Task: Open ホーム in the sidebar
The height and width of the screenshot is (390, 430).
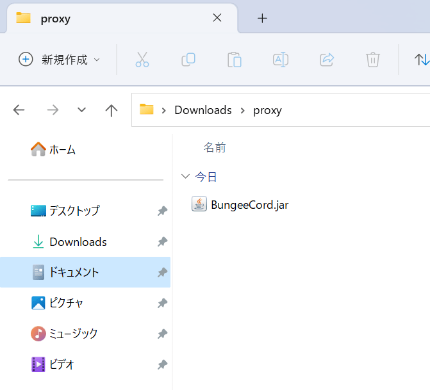Action: pos(53,150)
